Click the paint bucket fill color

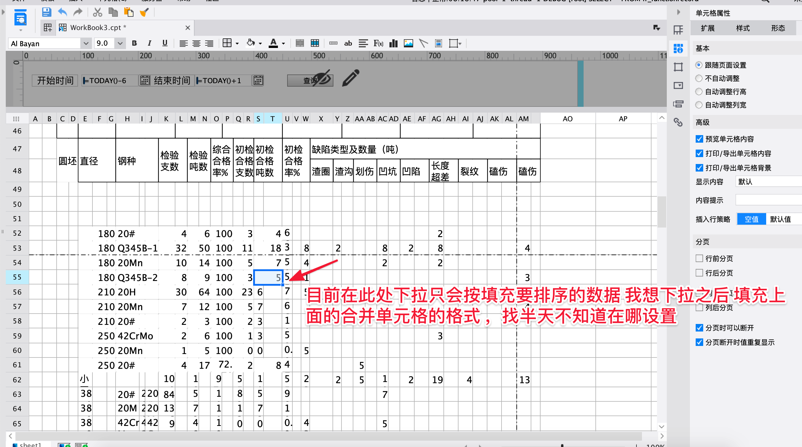tap(251, 43)
